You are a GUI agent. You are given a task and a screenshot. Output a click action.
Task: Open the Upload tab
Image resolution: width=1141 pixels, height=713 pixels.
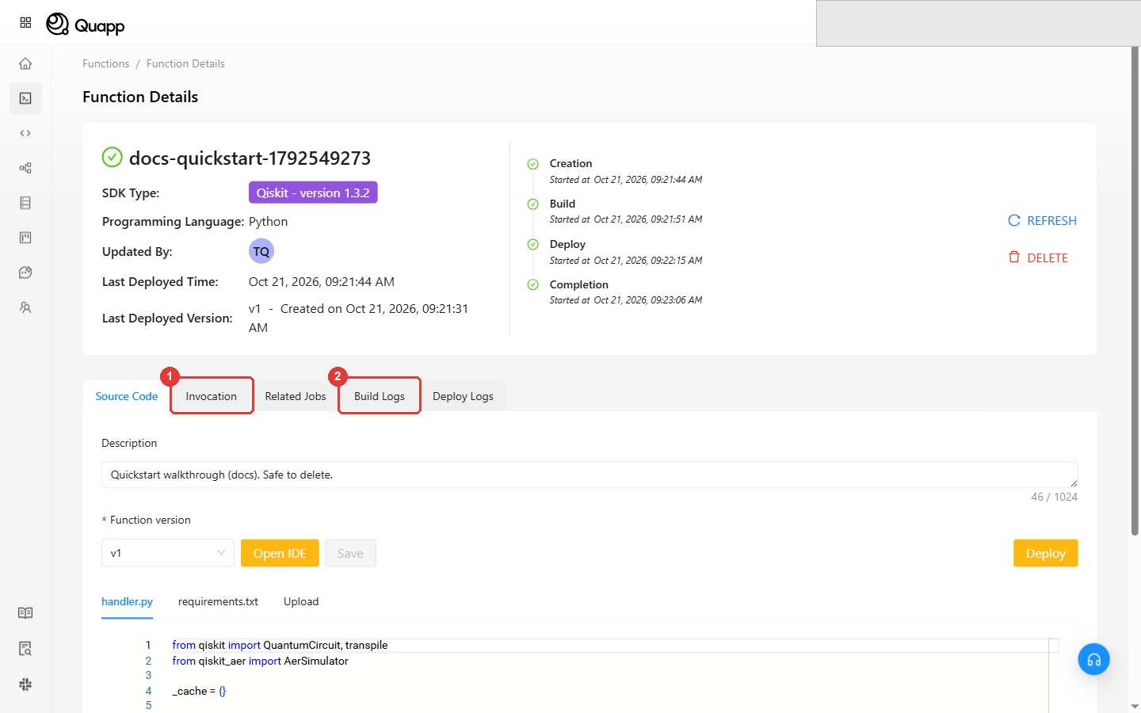pos(301,601)
